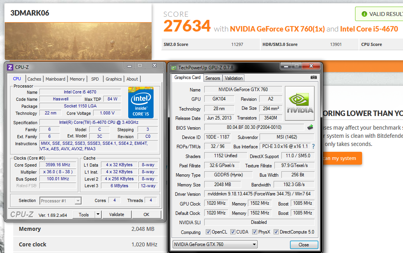Click the 3DMark06 scene thumbnail image
This screenshot has width=403, height=253.
click(78, 41)
